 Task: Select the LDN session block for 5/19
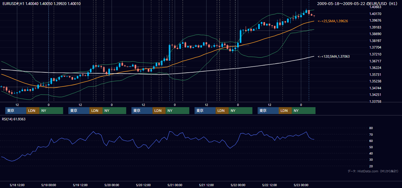(x=96, y=111)
